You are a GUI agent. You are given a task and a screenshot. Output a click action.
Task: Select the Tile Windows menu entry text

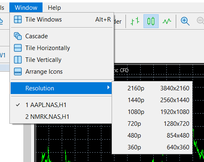pos(43,20)
